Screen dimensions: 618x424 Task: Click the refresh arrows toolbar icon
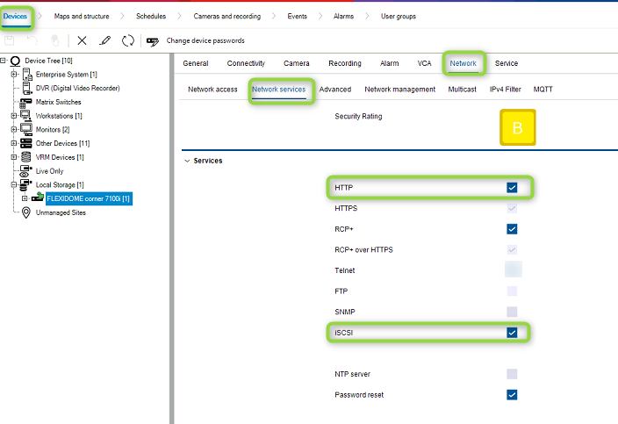pos(128,40)
